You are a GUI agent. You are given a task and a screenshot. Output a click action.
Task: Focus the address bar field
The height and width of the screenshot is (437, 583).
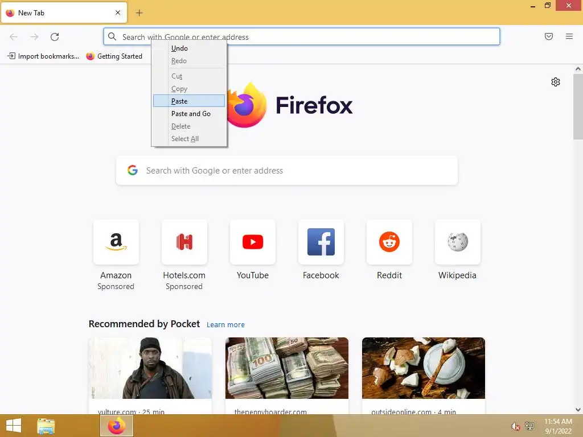[x=302, y=36]
